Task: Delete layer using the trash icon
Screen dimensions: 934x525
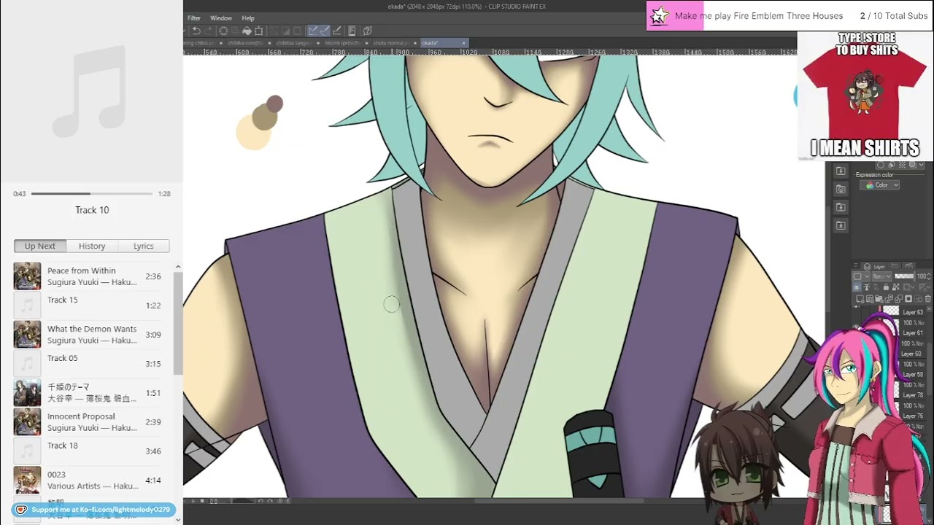Action: 928,299
